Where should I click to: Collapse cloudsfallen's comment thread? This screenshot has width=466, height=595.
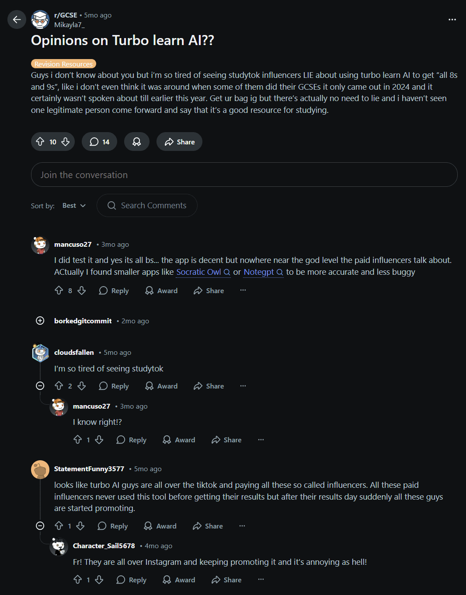point(40,386)
